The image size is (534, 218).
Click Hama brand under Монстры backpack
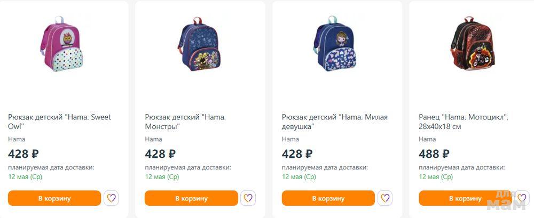click(x=154, y=139)
